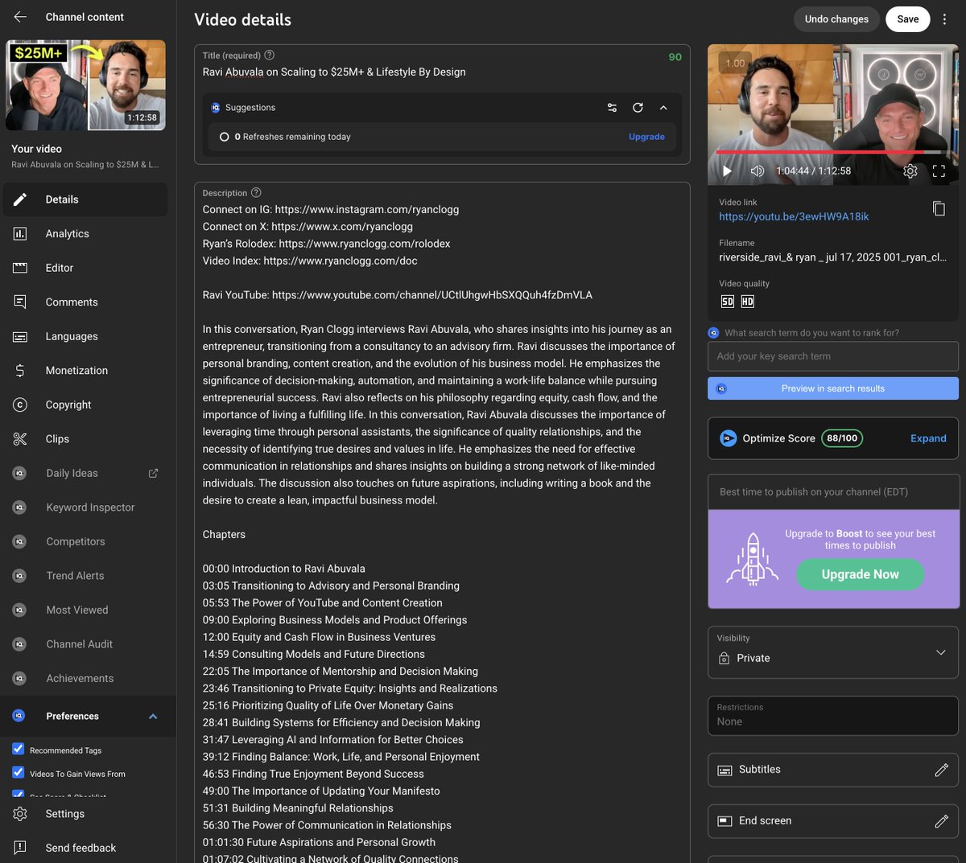Click '51:31 Building Meaningful Relationships' line
The image size is (966, 863).
(x=298, y=808)
